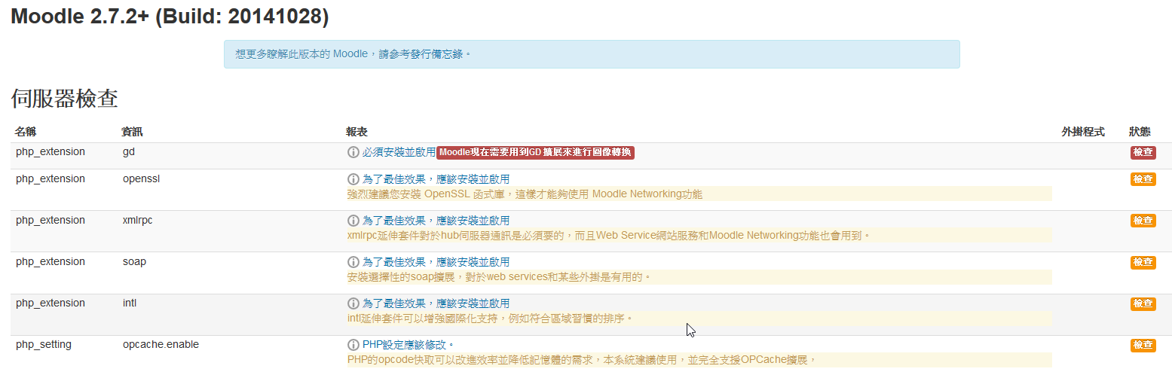Click 'php_extension' in the gd row
1172x375 pixels.
coord(50,151)
